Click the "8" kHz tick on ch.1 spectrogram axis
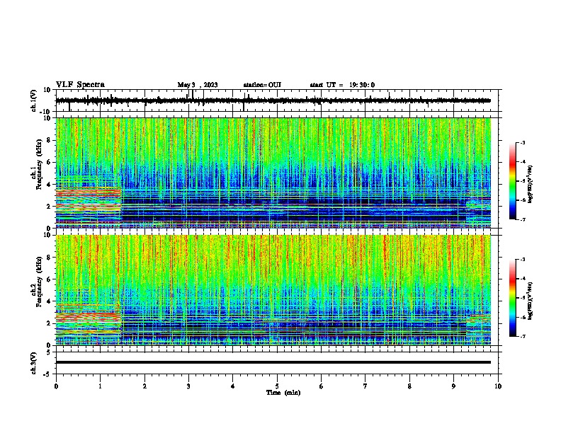This screenshot has height=433, width=561. click(50, 140)
